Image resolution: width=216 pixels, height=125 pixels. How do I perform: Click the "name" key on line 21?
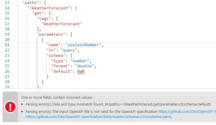[x=53, y=45]
